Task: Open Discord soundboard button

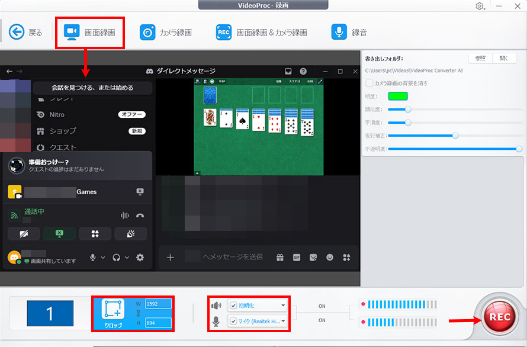Action: pos(131,234)
